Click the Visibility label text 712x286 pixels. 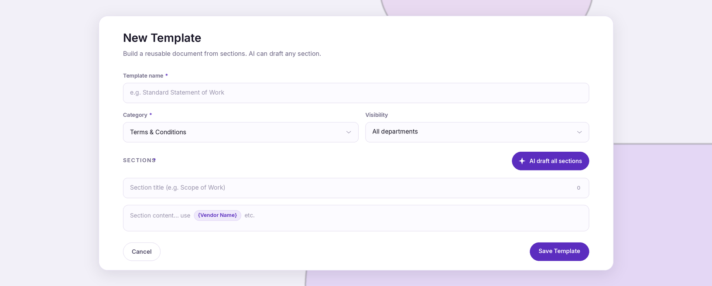(x=377, y=115)
